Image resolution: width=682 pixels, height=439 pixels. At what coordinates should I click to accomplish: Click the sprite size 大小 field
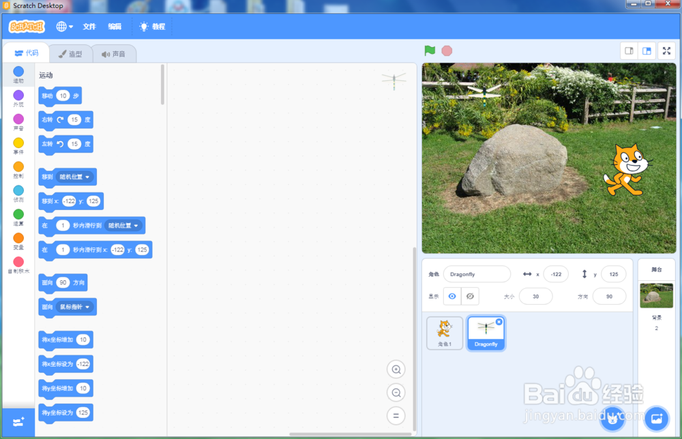click(536, 297)
